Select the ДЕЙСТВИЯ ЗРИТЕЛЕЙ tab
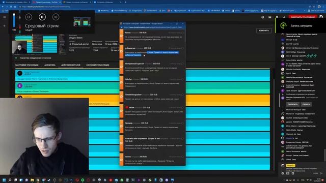This screenshot has height=183, width=326. [71, 65]
